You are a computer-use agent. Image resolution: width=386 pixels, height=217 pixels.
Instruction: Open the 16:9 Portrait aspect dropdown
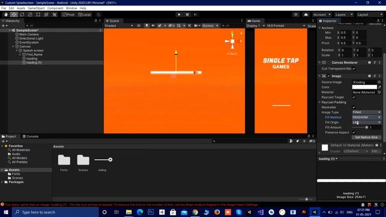pos(285,25)
